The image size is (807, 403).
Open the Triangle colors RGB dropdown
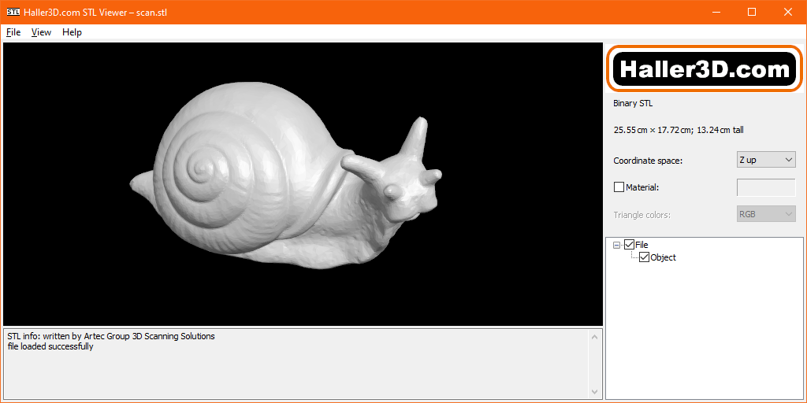pos(766,214)
